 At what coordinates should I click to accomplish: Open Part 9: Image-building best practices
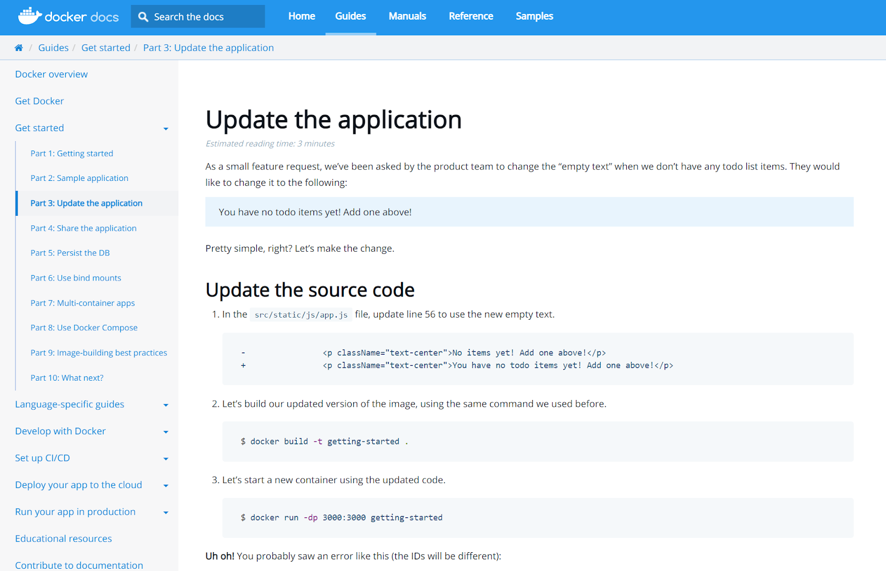pos(99,352)
